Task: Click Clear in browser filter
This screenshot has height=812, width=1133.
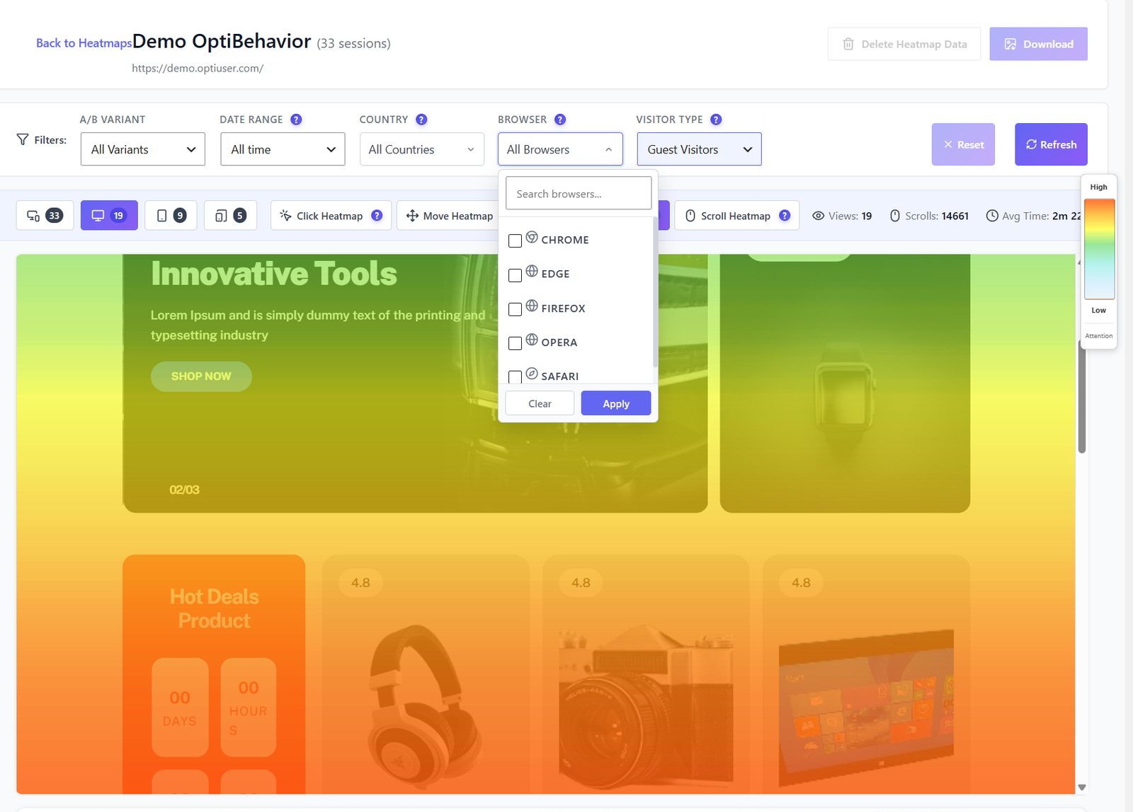Action: pyautogui.click(x=540, y=403)
